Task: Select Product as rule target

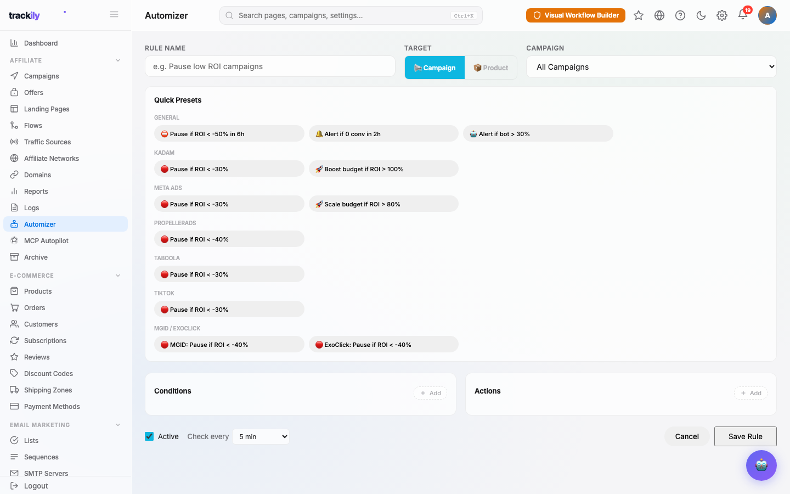Action: [491, 68]
